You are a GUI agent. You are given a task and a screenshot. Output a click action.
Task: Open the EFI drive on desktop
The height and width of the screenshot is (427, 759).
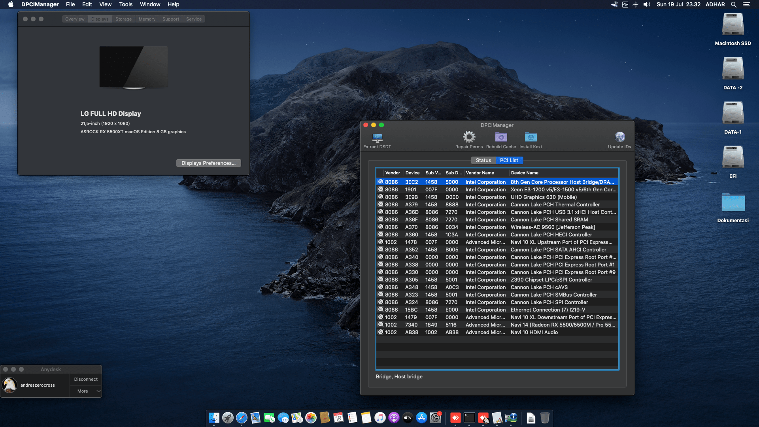click(x=733, y=158)
